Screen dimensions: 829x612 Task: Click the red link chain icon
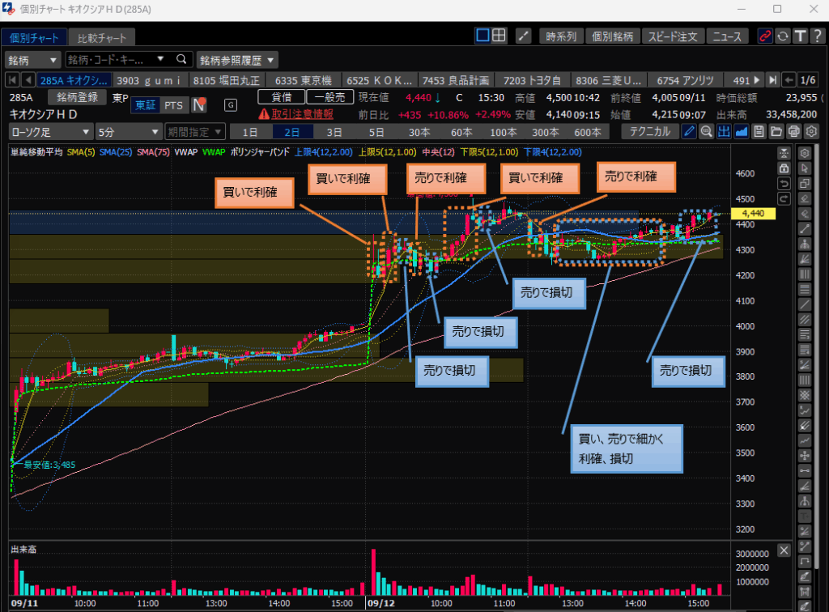point(765,36)
